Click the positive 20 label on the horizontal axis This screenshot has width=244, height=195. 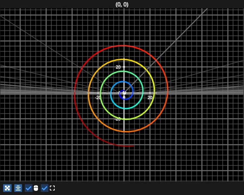pos(150,97)
